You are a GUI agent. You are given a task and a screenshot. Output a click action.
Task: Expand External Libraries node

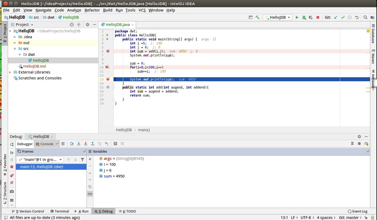coord(10,72)
